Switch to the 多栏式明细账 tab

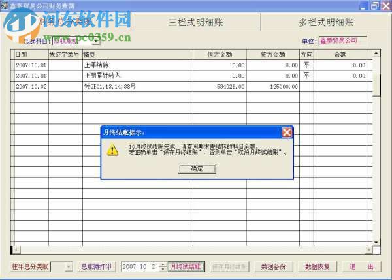[x=326, y=22]
